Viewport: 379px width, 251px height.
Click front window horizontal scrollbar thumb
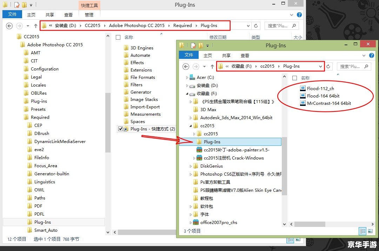tap(310, 224)
